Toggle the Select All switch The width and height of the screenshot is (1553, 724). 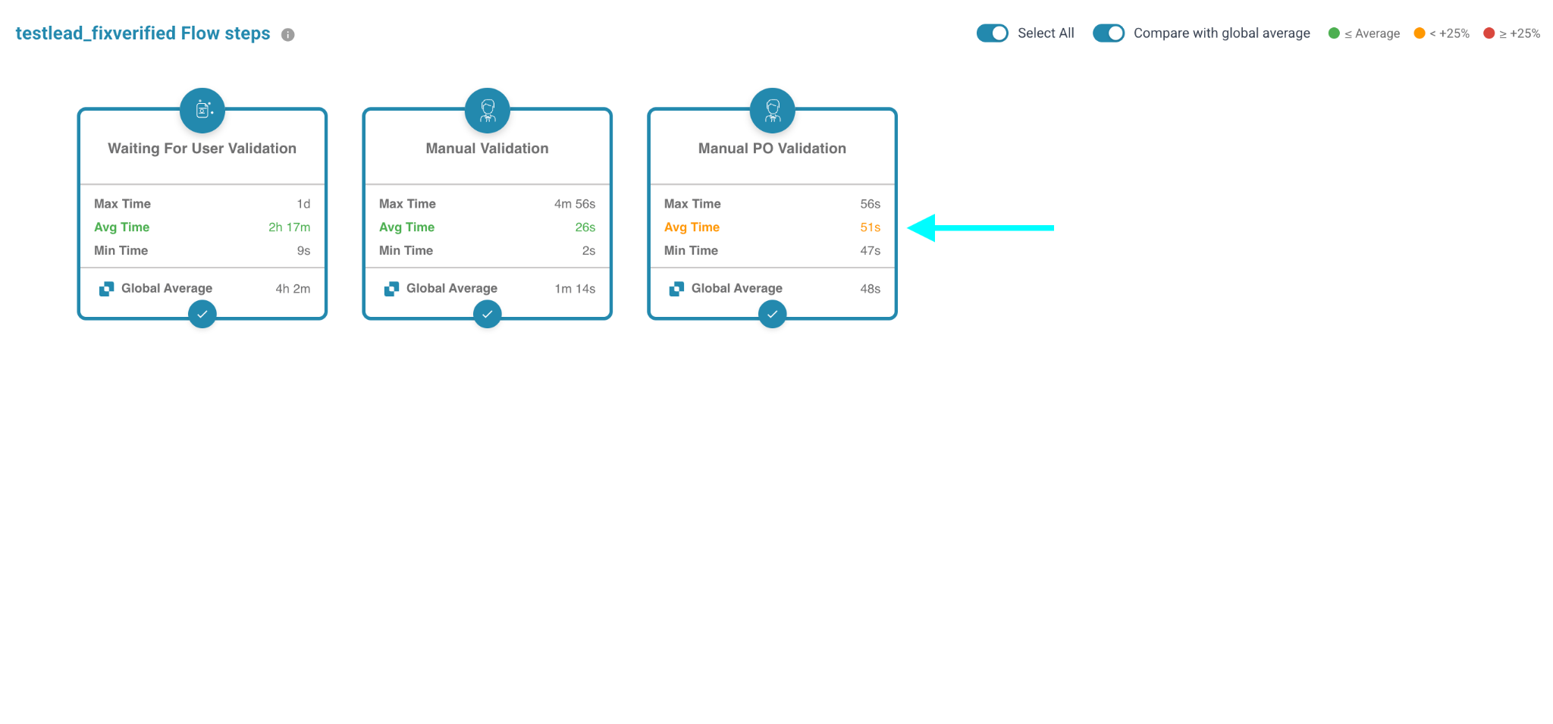tap(993, 33)
